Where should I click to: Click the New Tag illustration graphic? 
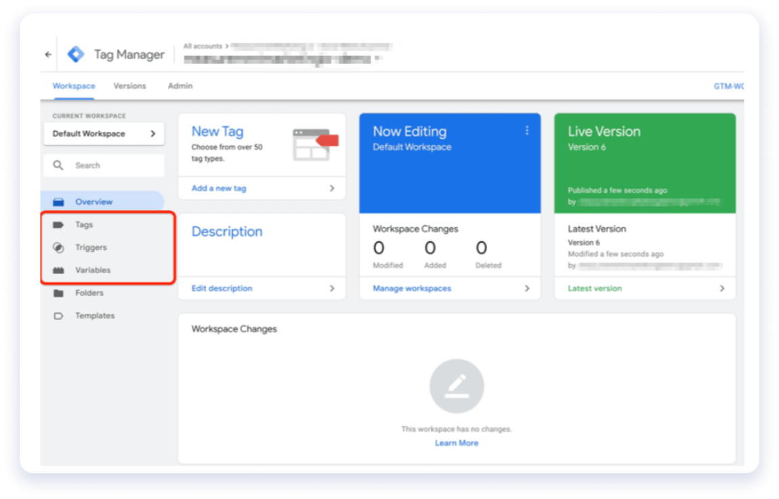coord(315,144)
